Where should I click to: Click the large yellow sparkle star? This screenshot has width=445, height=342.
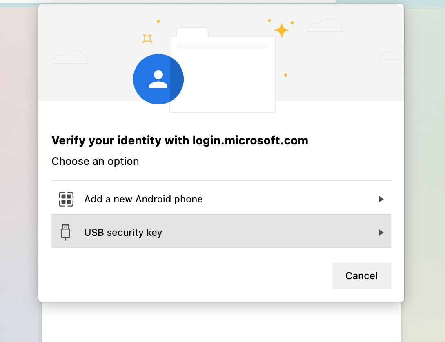point(281,31)
